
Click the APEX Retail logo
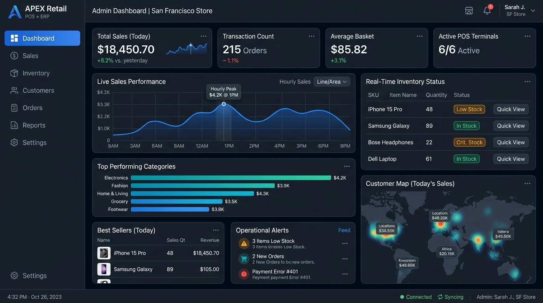[x=37, y=12]
